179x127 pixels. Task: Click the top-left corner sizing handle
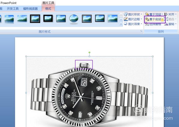point(26,56)
